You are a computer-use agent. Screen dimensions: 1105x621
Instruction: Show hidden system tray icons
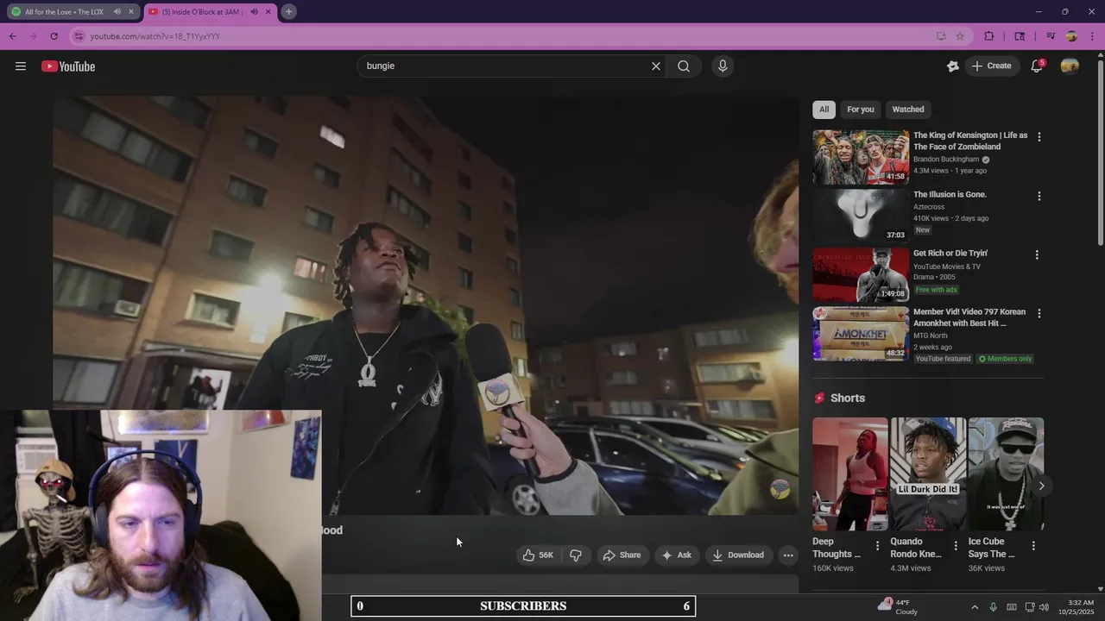(975, 607)
